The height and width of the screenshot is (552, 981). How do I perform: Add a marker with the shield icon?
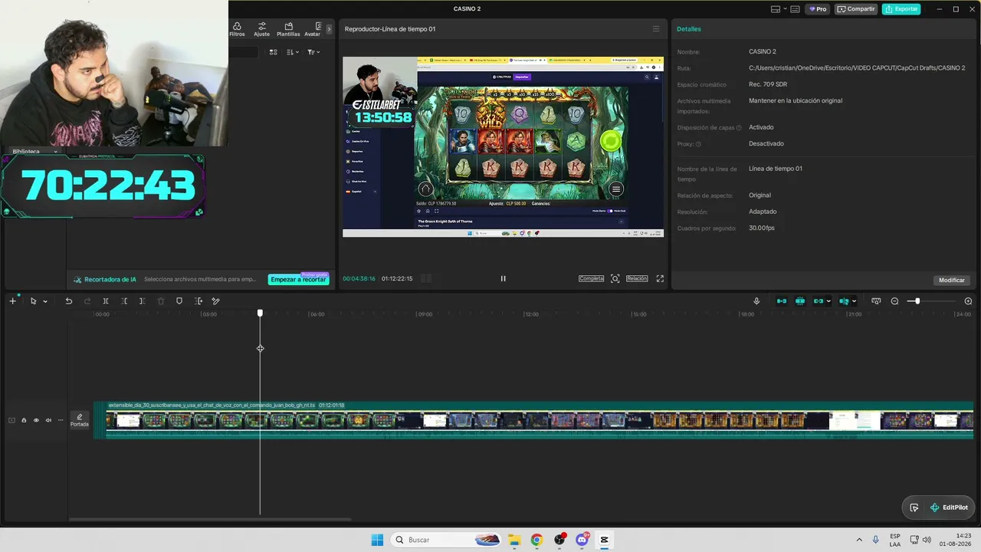point(179,301)
